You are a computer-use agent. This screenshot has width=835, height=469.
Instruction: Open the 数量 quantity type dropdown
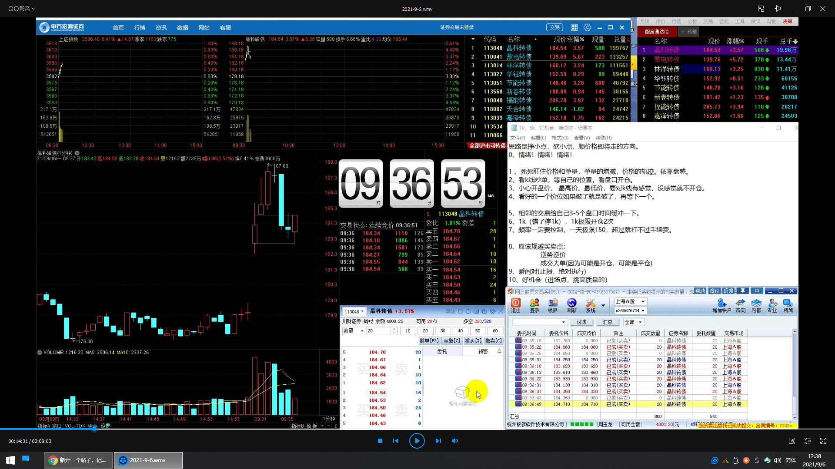(354, 331)
